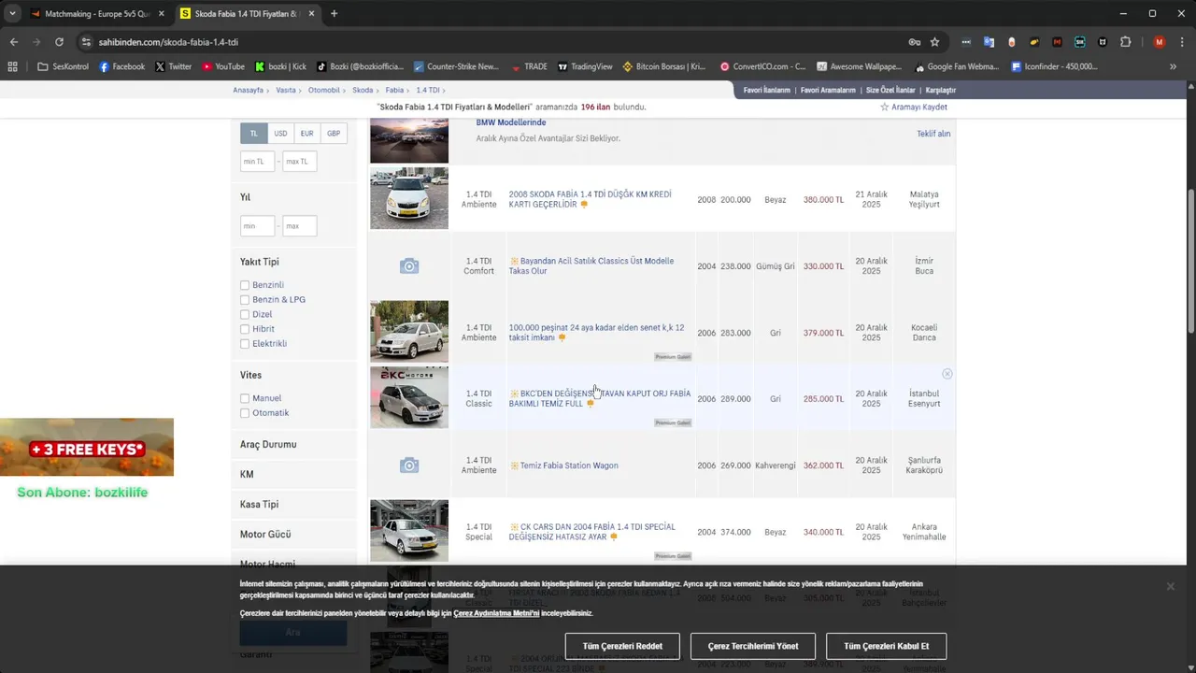Open Çerez Aydınlatma Metni link
The image size is (1196, 673).
tap(496, 613)
